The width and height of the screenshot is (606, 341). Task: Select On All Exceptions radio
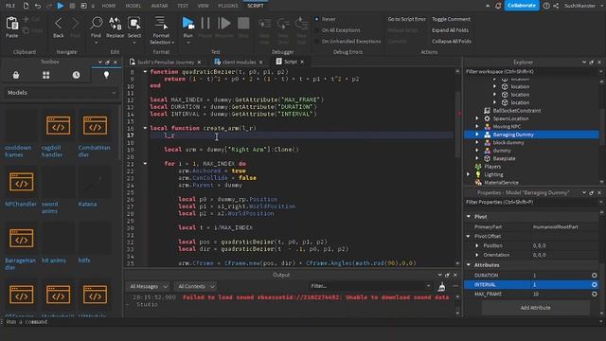click(316, 30)
